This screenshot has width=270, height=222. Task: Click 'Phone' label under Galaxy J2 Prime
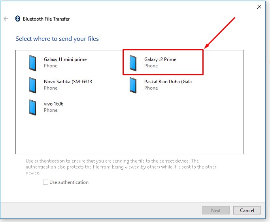point(151,66)
